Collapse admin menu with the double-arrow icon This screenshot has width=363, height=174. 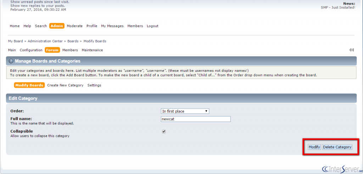[351, 50]
